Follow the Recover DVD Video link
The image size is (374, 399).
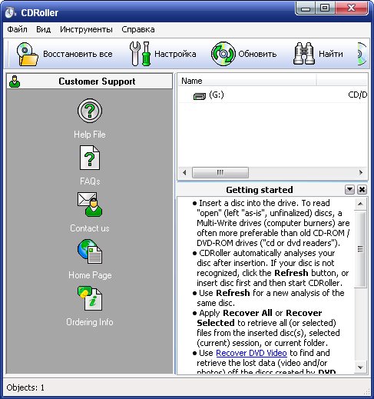tap(251, 353)
